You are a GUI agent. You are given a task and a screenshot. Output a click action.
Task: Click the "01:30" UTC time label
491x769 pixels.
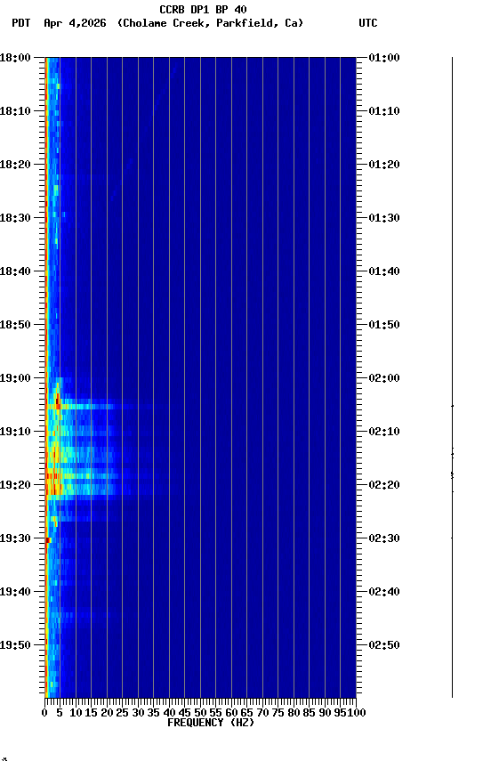(x=384, y=218)
